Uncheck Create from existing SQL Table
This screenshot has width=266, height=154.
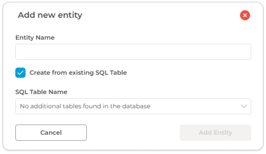pos(20,73)
